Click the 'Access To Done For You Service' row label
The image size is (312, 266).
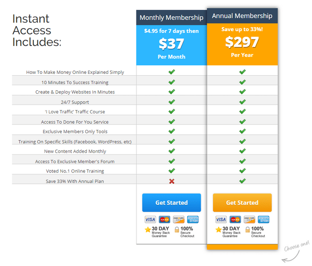75,122
